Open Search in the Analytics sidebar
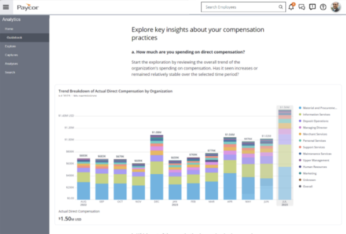The height and width of the screenshot is (234, 346). [10, 72]
